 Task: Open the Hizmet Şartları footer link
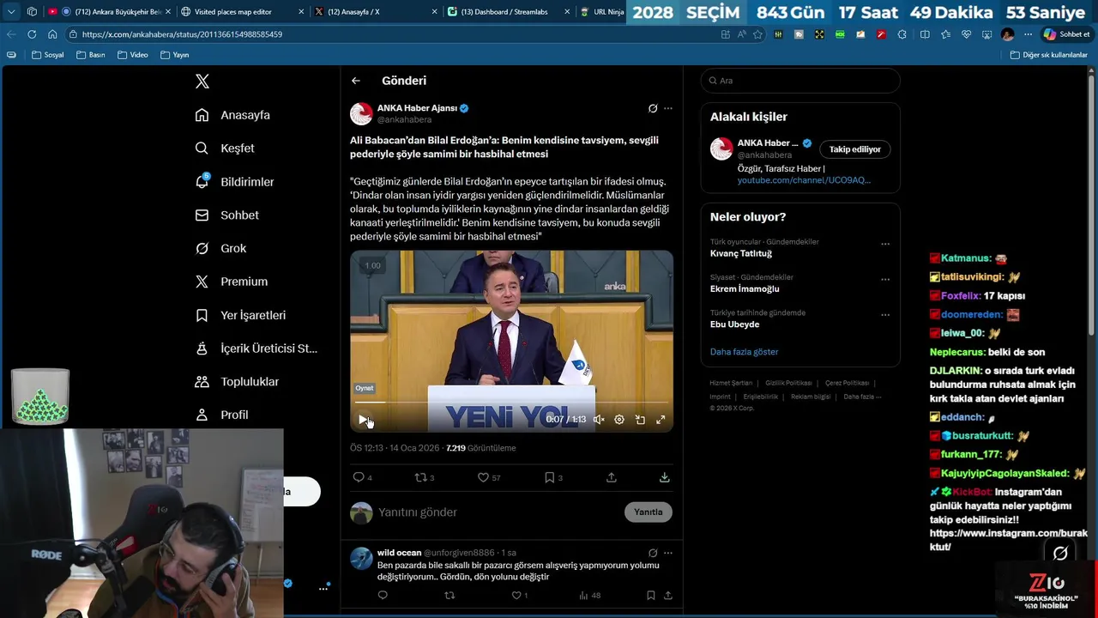coord(731,383)
